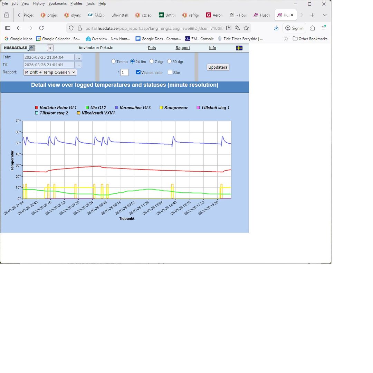Expand the list all tabs chevron
373x373 pixels.
325,15
